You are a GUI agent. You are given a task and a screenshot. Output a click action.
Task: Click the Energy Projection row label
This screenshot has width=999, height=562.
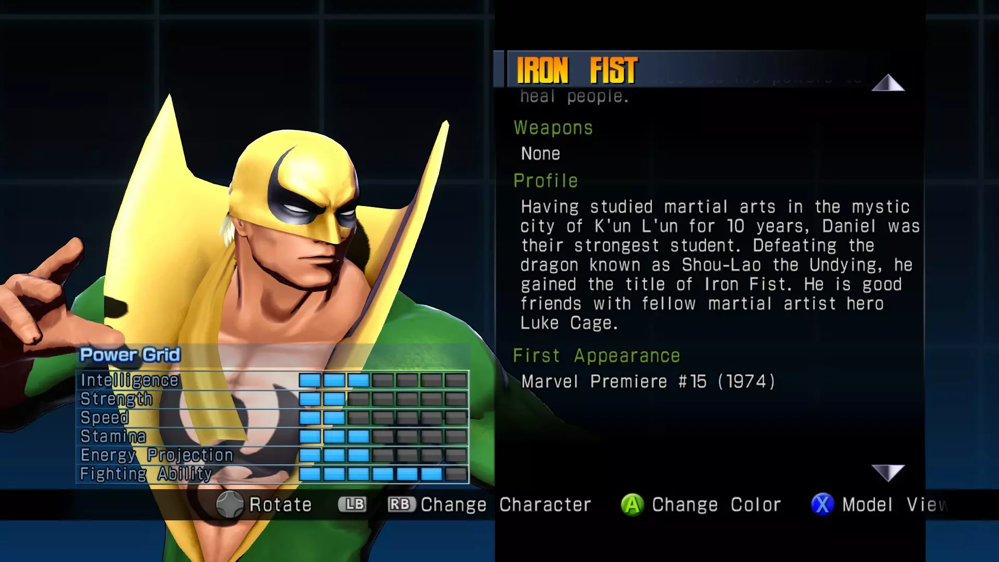[x=157, y=455]
